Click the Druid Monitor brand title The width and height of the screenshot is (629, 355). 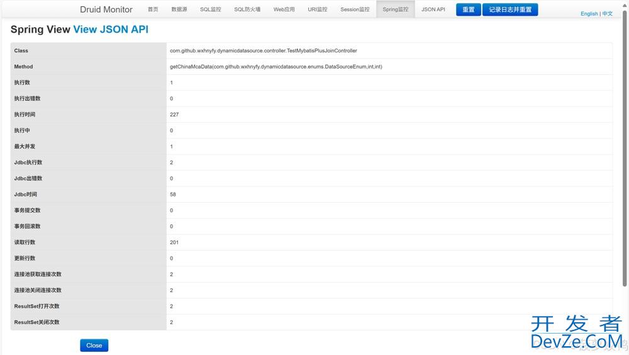click(x=106, y=9)
